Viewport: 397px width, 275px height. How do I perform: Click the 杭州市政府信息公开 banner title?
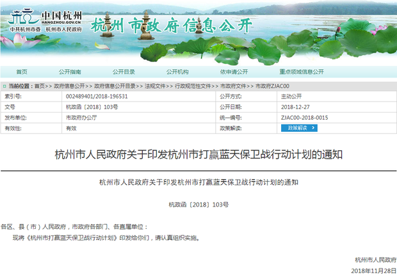[x=173, y=27]
